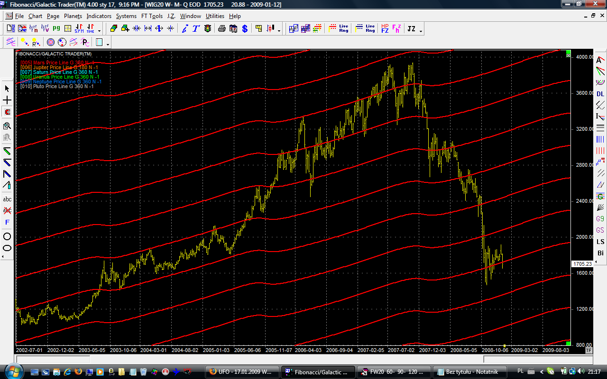Click the magnifier zoom tool in left sidebar
607x379 pixels.
[7, 126]
